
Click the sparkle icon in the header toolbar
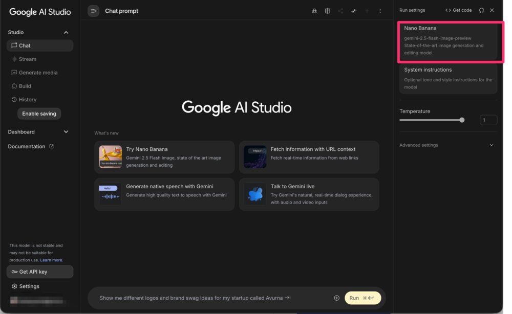[354, 11]
